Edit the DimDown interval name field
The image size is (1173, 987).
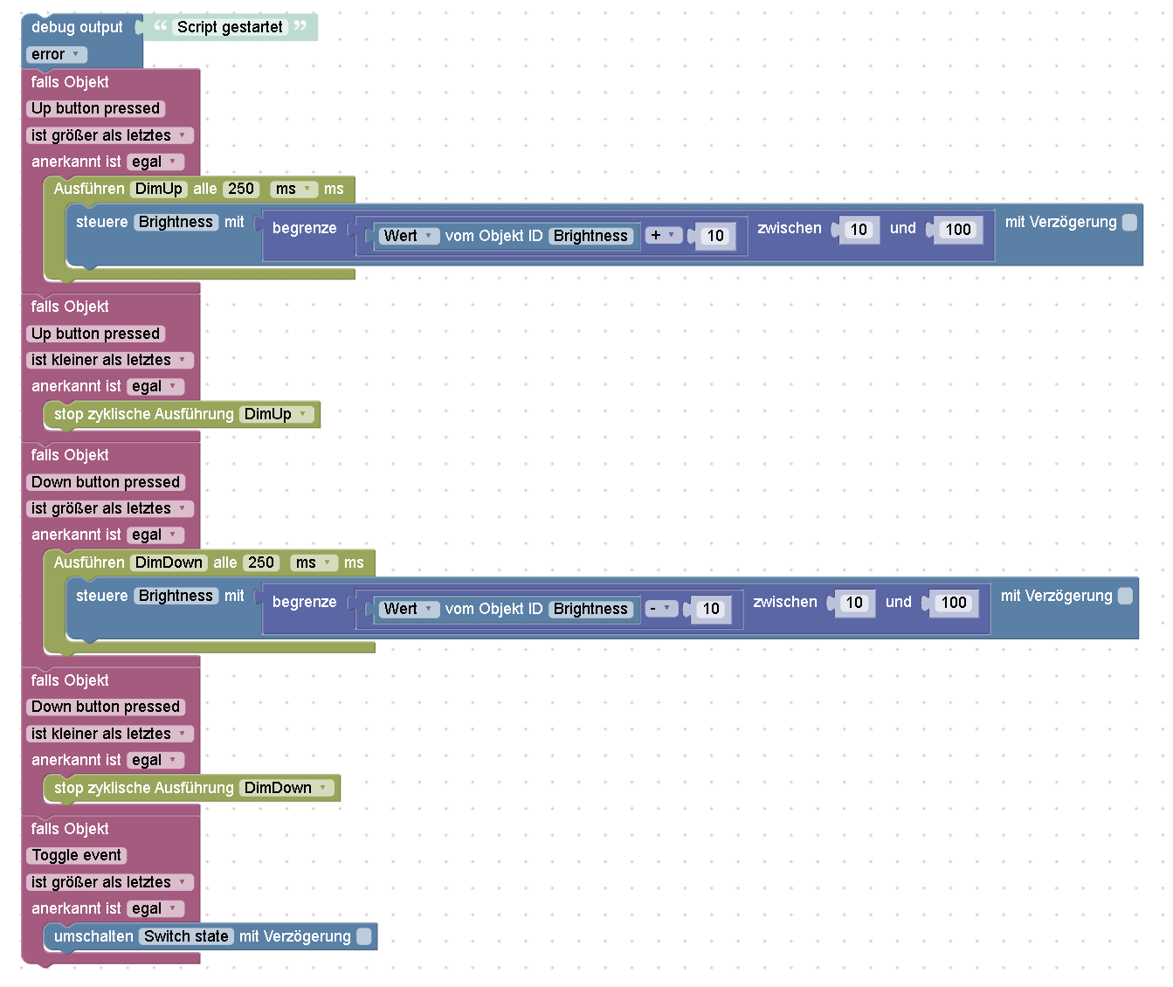coord(169,563)
